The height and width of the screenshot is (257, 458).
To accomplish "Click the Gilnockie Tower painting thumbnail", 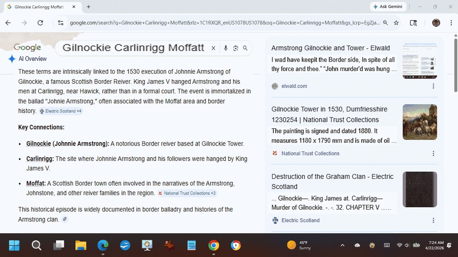I will tap(419, 122).
